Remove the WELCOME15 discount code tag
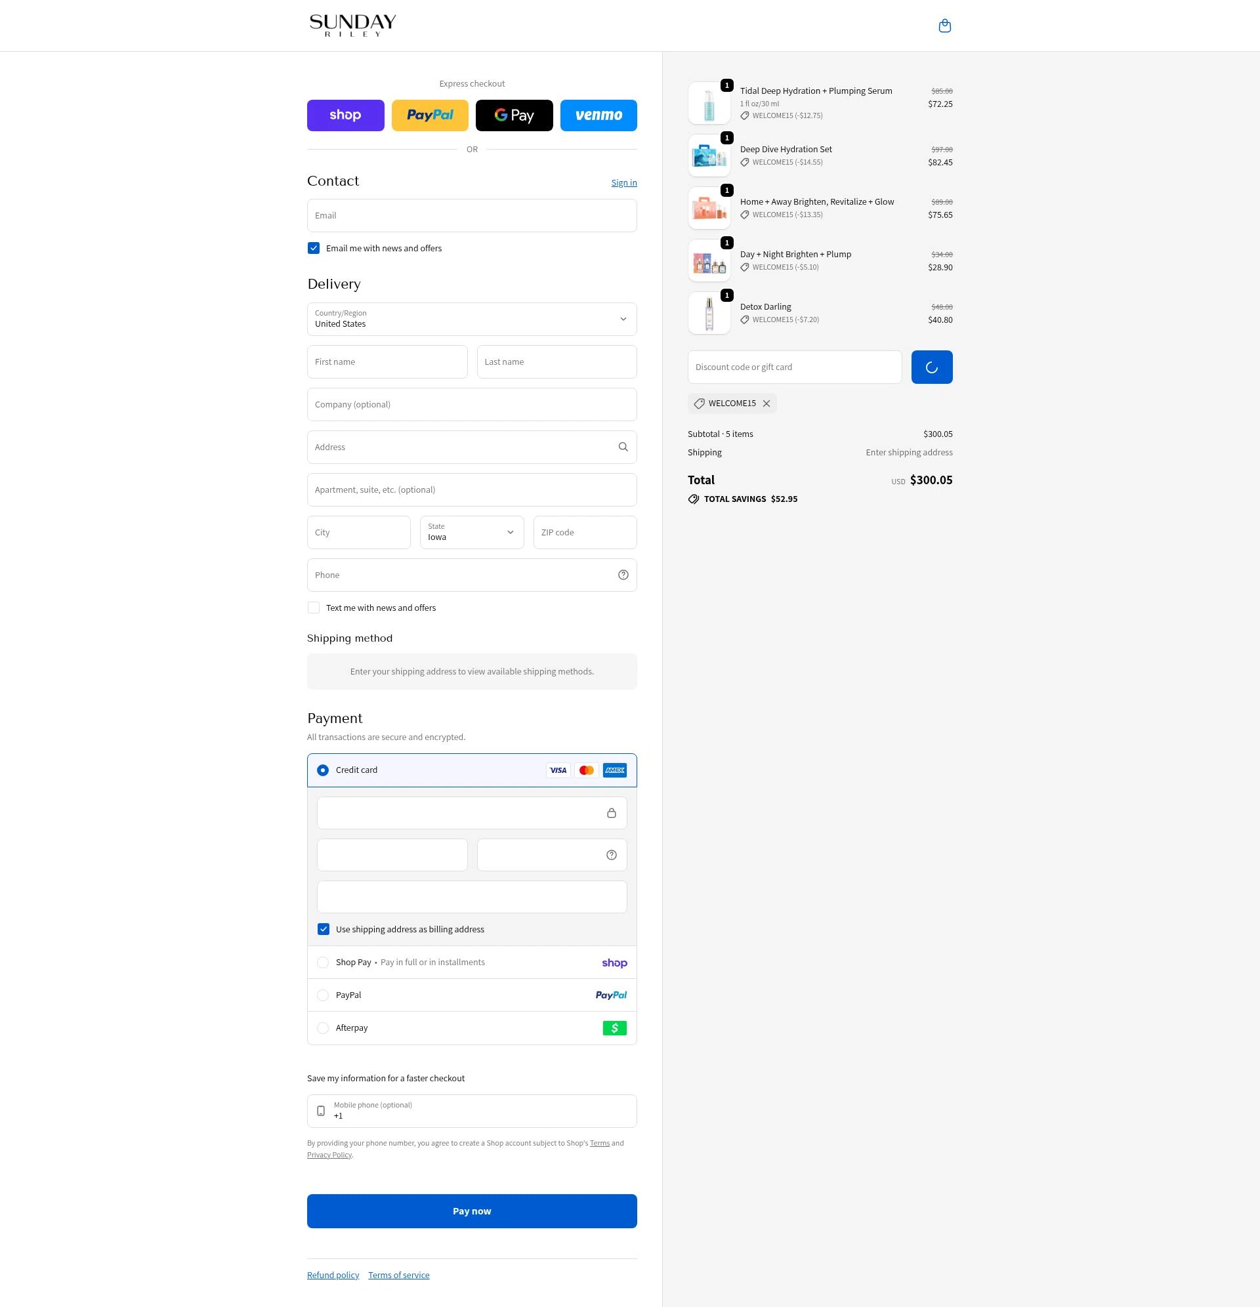The width and height of the screenshot is (1260, 1307). (x=766, y=404)
